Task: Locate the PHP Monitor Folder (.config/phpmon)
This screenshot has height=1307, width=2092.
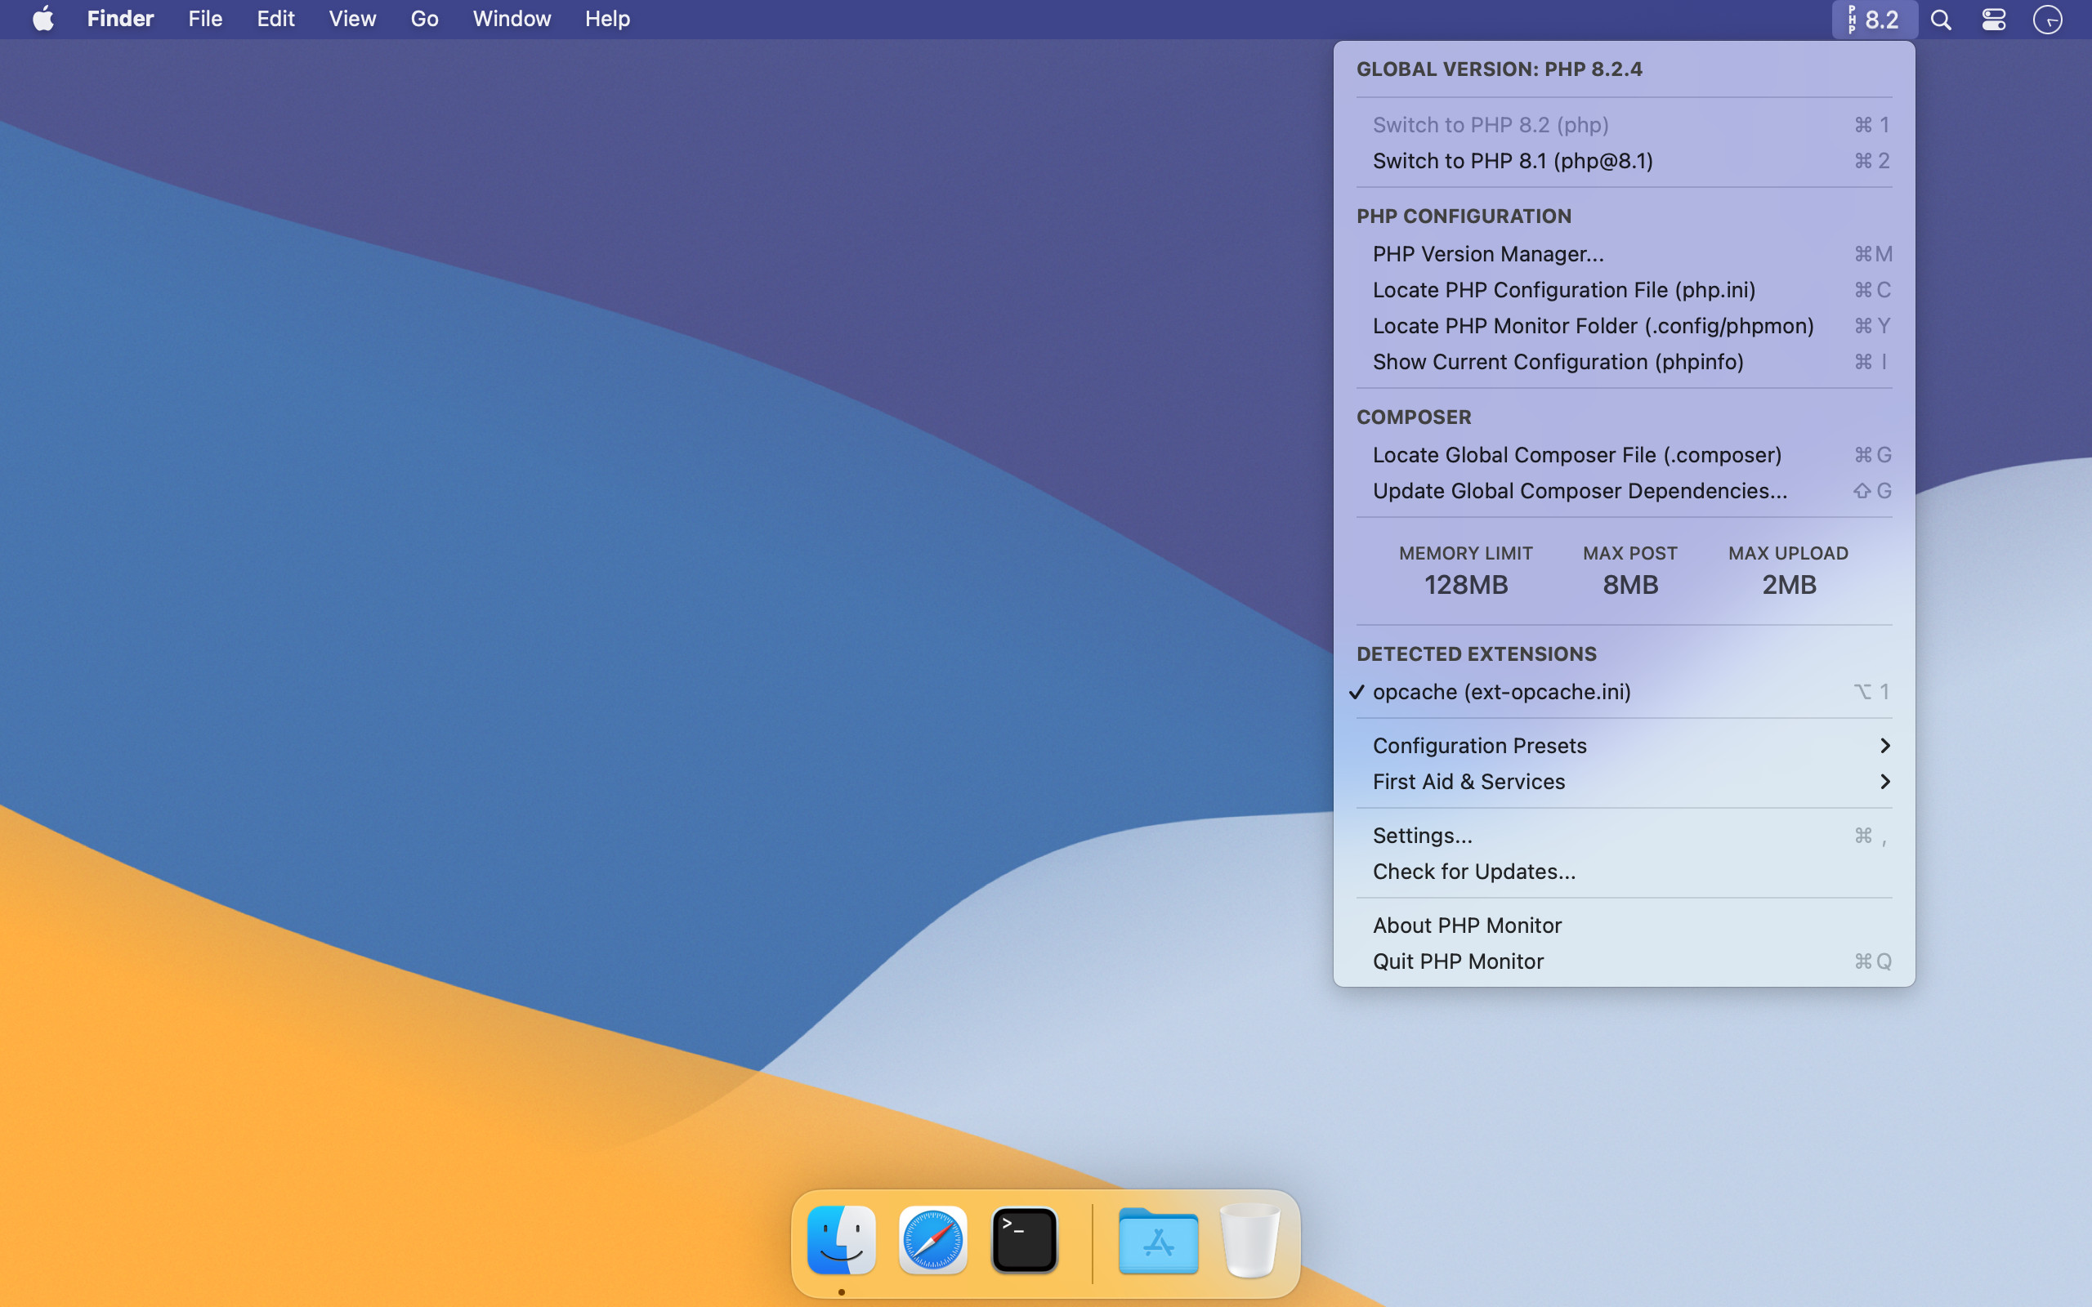Action: pos(1625,326)
